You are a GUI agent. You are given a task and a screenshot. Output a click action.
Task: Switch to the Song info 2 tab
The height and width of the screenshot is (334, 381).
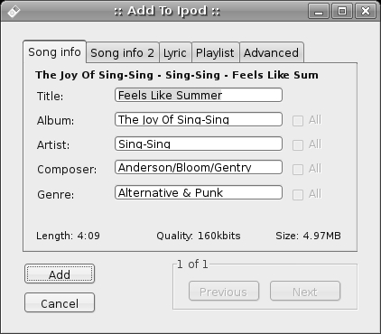pyautogui.click(x=123, y=53)
